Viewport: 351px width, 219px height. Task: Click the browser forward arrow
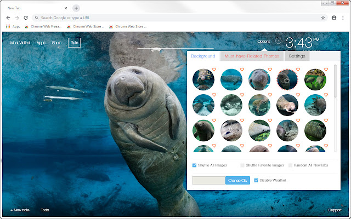coord(17,18)
